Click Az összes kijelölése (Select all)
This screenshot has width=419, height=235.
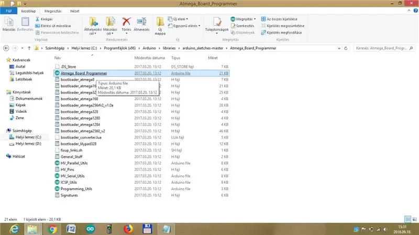[x=279, y=19]
